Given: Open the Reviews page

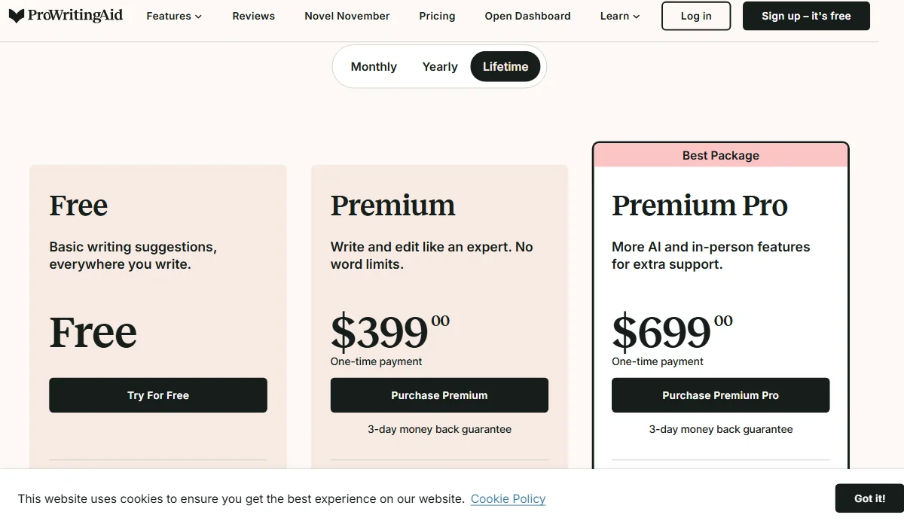Looking at the screenshot, I should 253,16.
